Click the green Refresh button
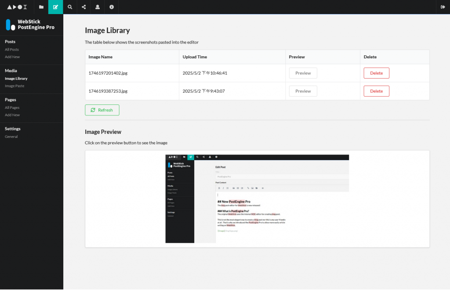This screenshot has width=450, height=291. click(x=102, y=110)
